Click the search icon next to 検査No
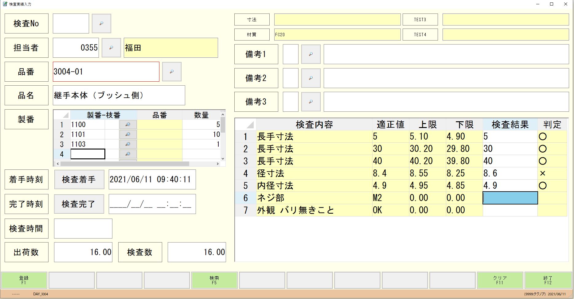The height and width of the screenshot is (299, 574). 101,23
